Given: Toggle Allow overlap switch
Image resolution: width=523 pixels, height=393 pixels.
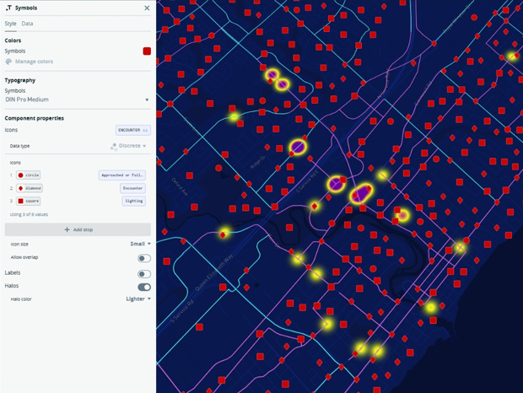Looking at the screenshot, I should [144, 258].
